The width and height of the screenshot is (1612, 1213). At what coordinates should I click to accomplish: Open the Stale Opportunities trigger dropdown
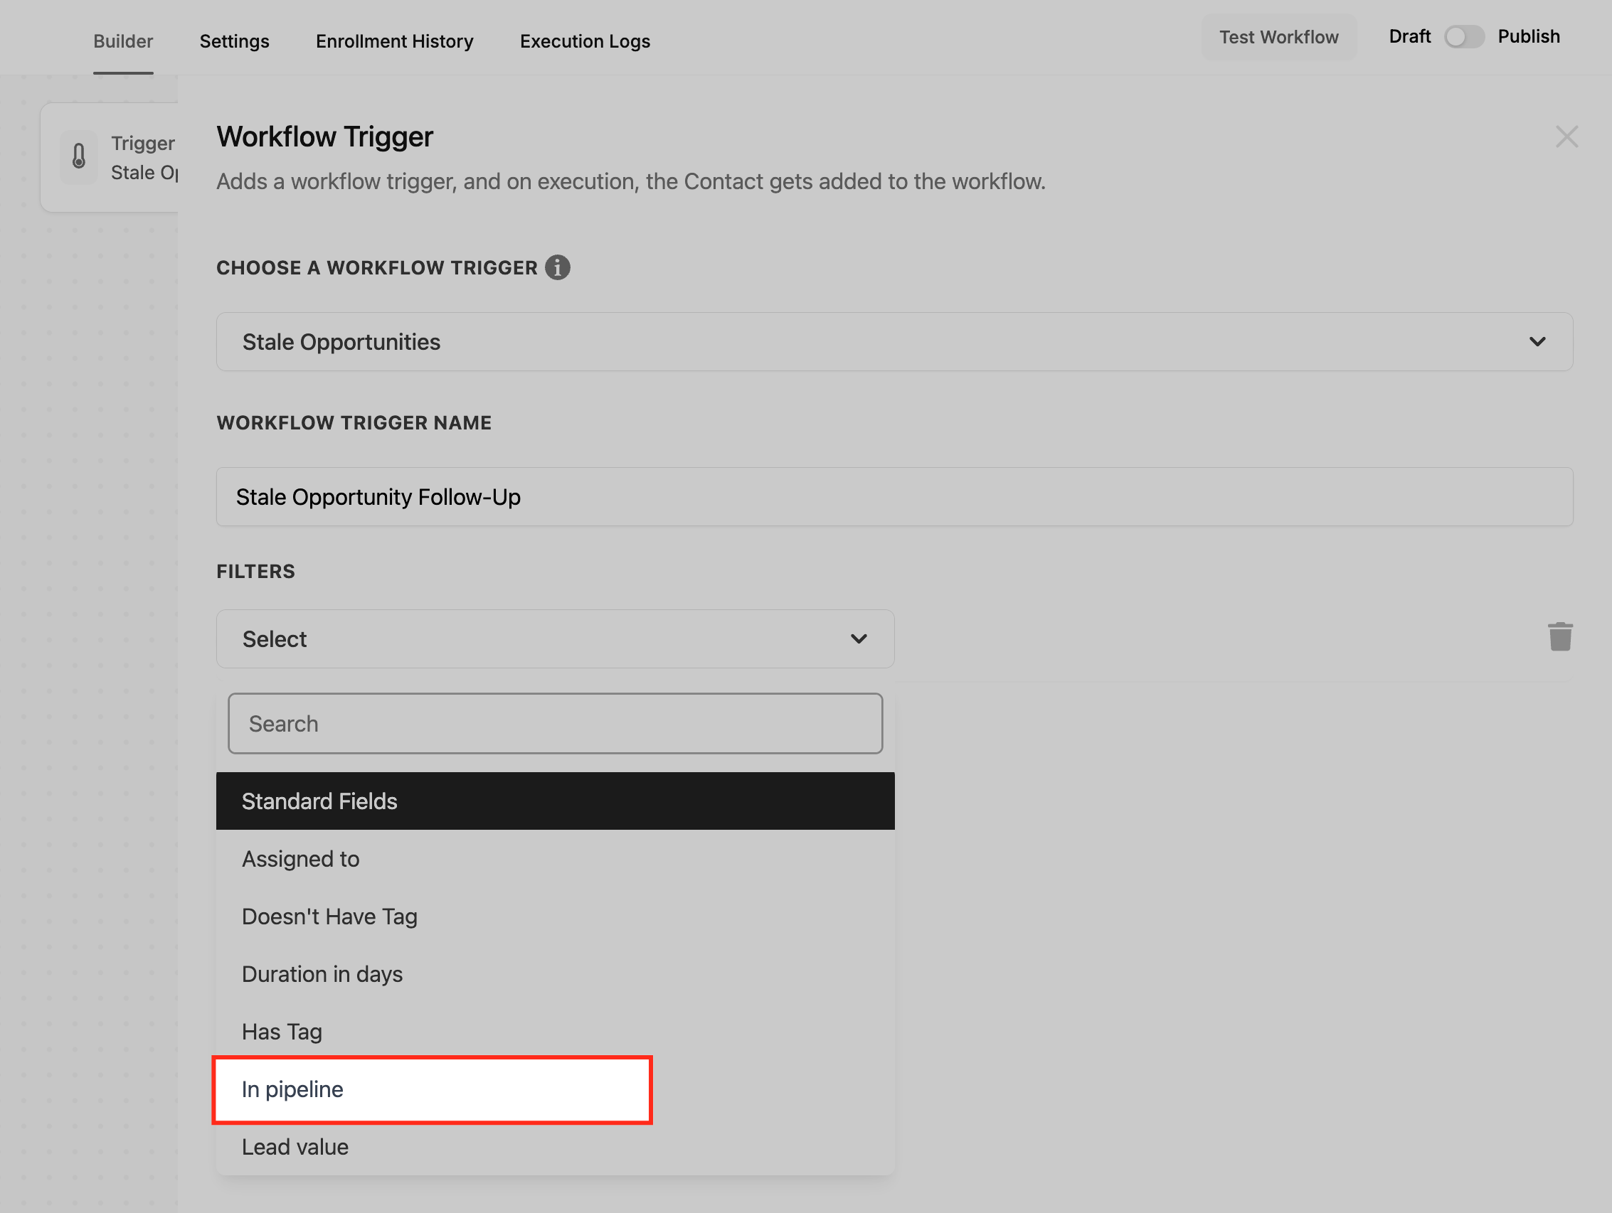[894, 342]
